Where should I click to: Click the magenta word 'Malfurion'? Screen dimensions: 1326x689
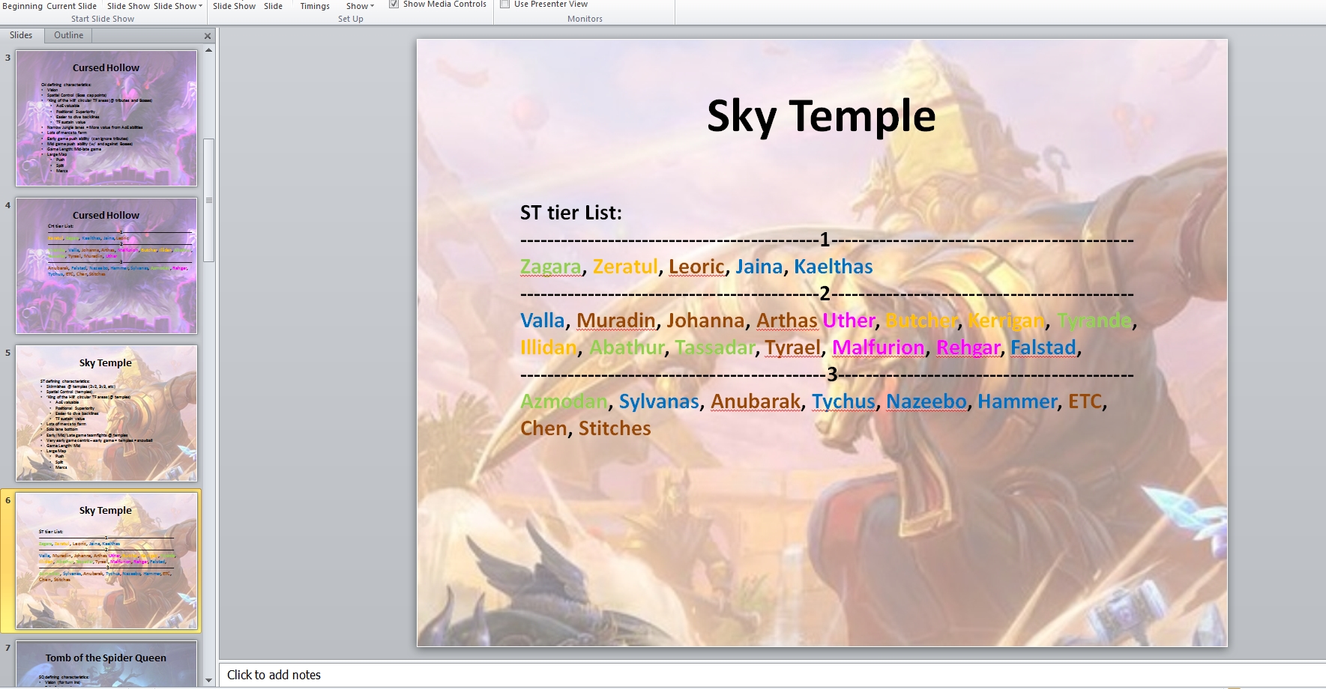coord(879,347)
